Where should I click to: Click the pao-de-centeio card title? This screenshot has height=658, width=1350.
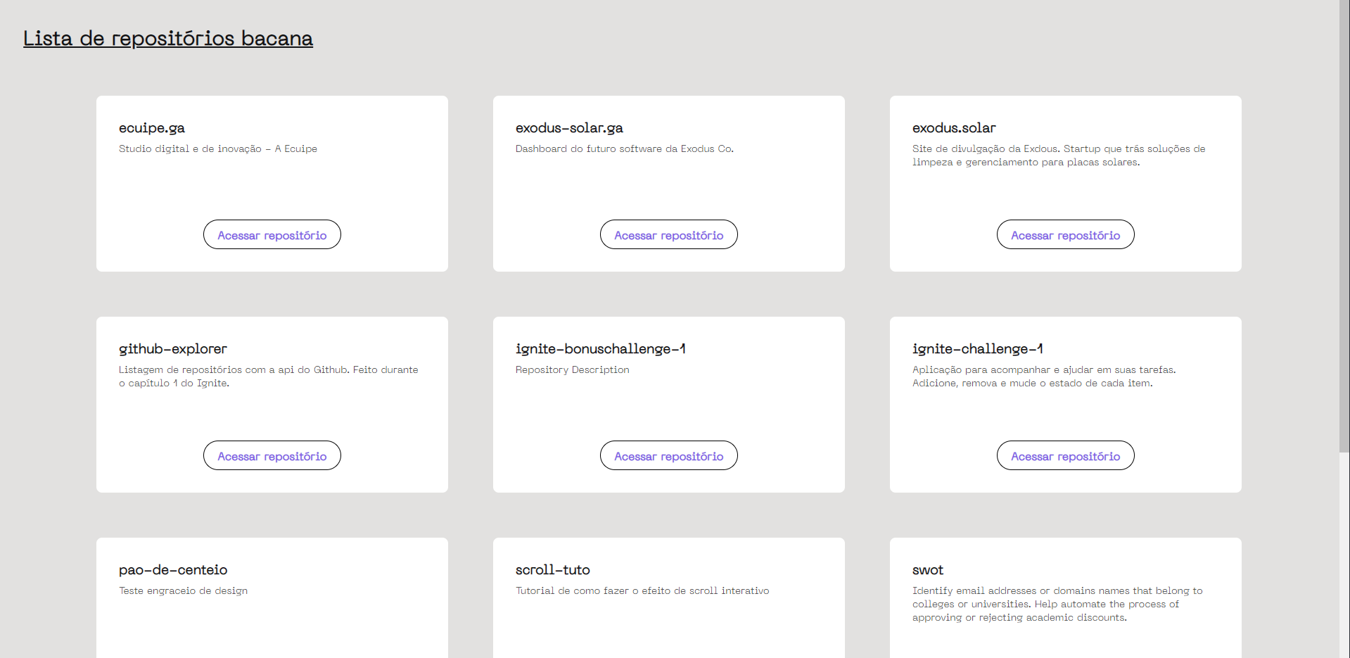173,570
